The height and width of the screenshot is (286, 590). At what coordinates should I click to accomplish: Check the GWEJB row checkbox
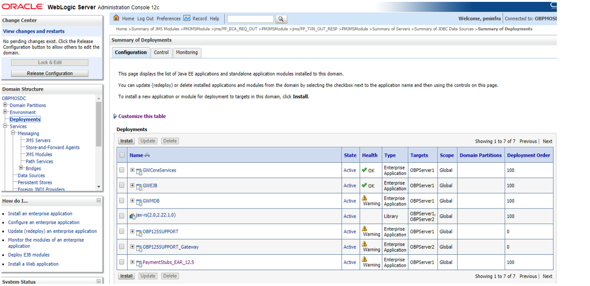coord(122,185)
